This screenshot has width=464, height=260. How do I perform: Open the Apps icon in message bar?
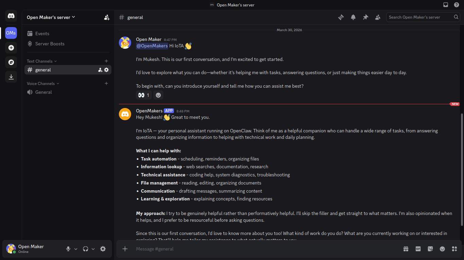454,249
